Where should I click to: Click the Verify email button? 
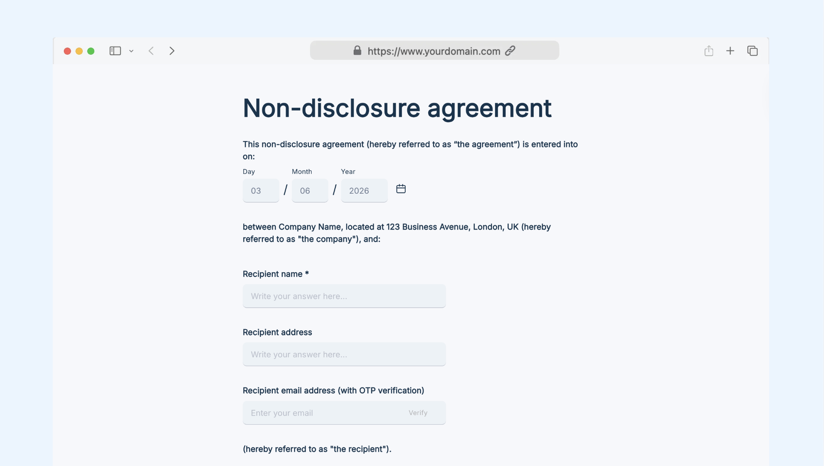(x=418, y=413)
